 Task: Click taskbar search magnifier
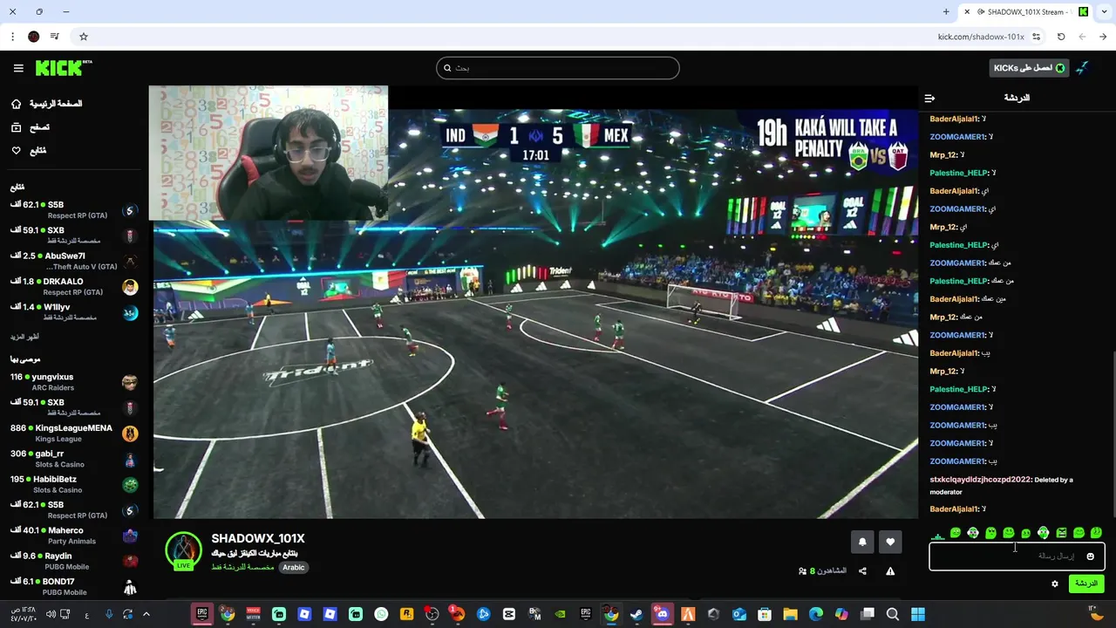(893, 614)
